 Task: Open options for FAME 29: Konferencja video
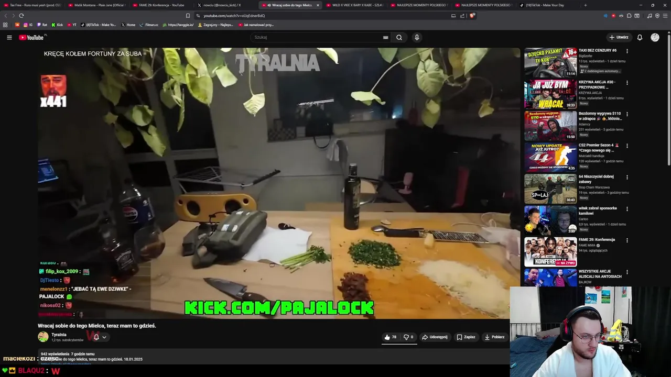(627, 240)
